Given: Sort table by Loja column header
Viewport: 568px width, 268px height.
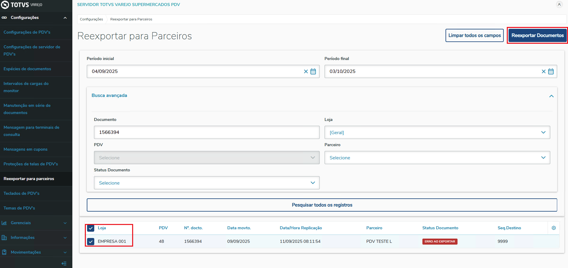Looking at the screenshot, I should (102, 228).
